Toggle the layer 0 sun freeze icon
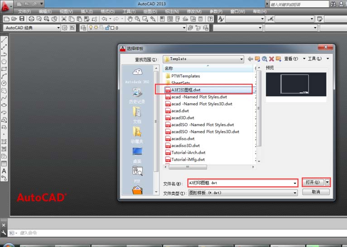The height and width of the screenshot is (247, 347). pyautogui.click(x=96, y=28)
